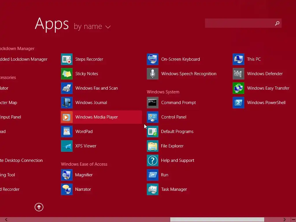Click the 'Sticky Notes' label

[87, 74]
